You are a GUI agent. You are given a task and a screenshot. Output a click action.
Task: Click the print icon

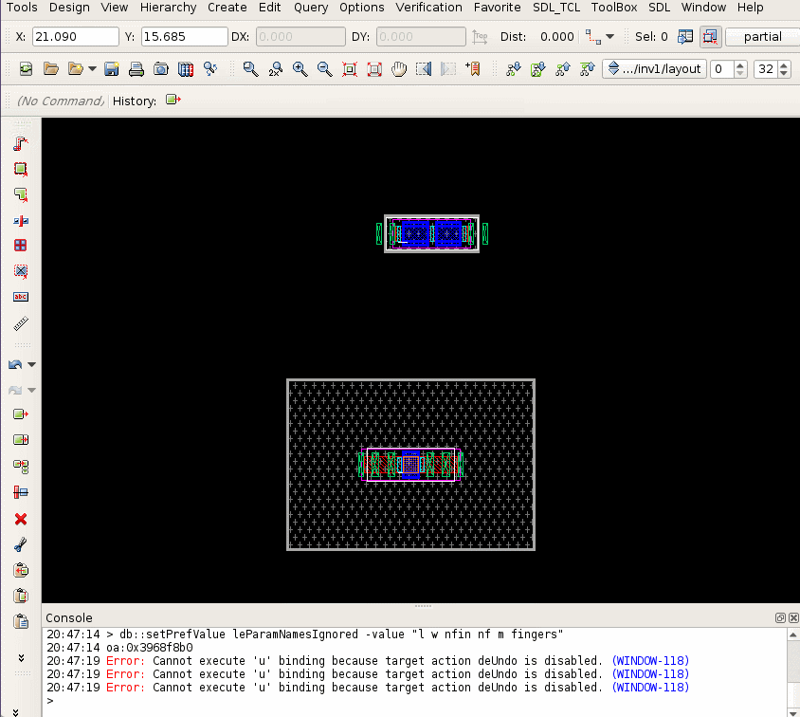136,69
